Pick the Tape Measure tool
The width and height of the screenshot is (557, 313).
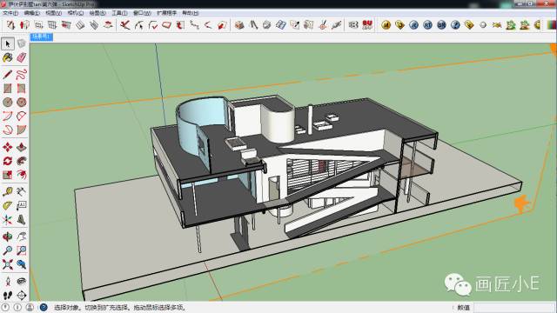coord(8,191)
